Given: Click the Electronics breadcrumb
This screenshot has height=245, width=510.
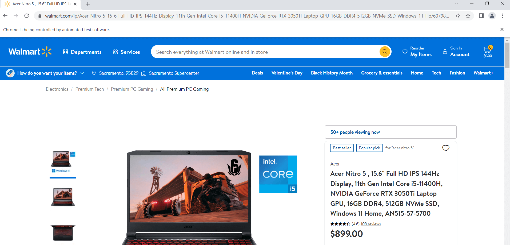Looking at the screenshot, I should 57,89.
